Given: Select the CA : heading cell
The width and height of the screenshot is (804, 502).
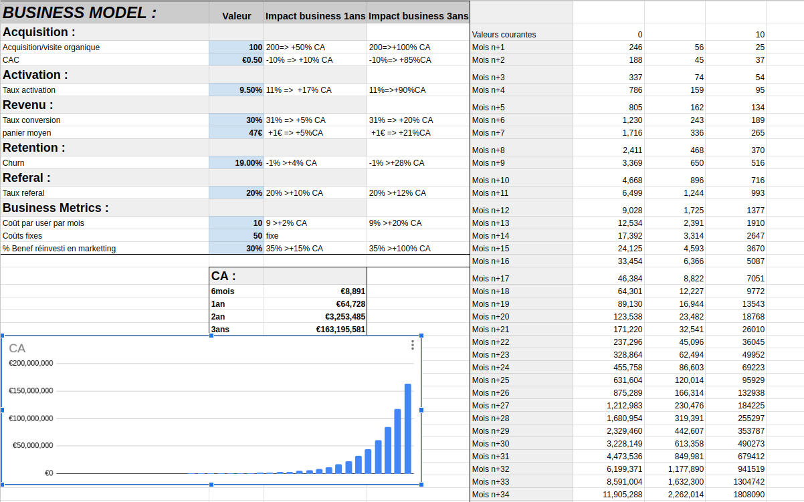Looking at the screenshot, I should (x=237, y=276).
